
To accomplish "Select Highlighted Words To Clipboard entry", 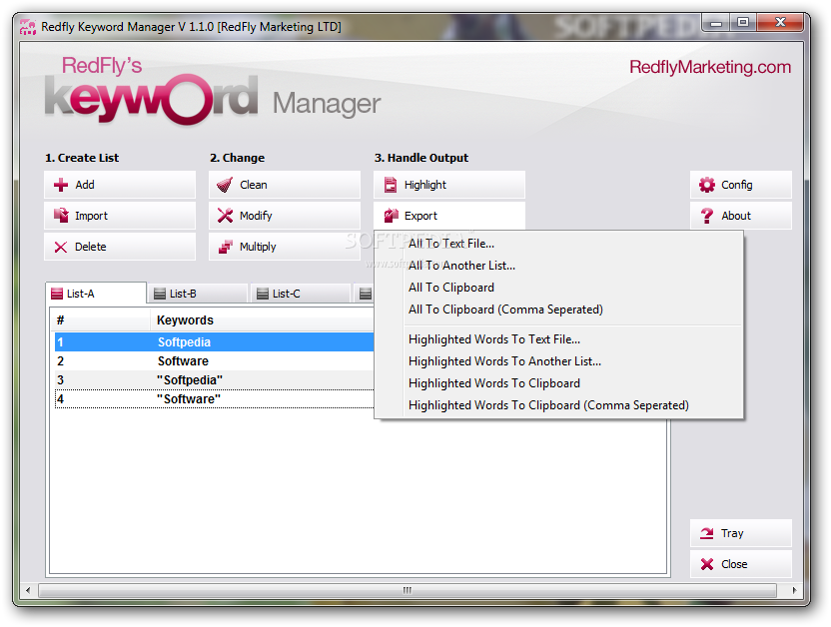I will coord(558,383).
